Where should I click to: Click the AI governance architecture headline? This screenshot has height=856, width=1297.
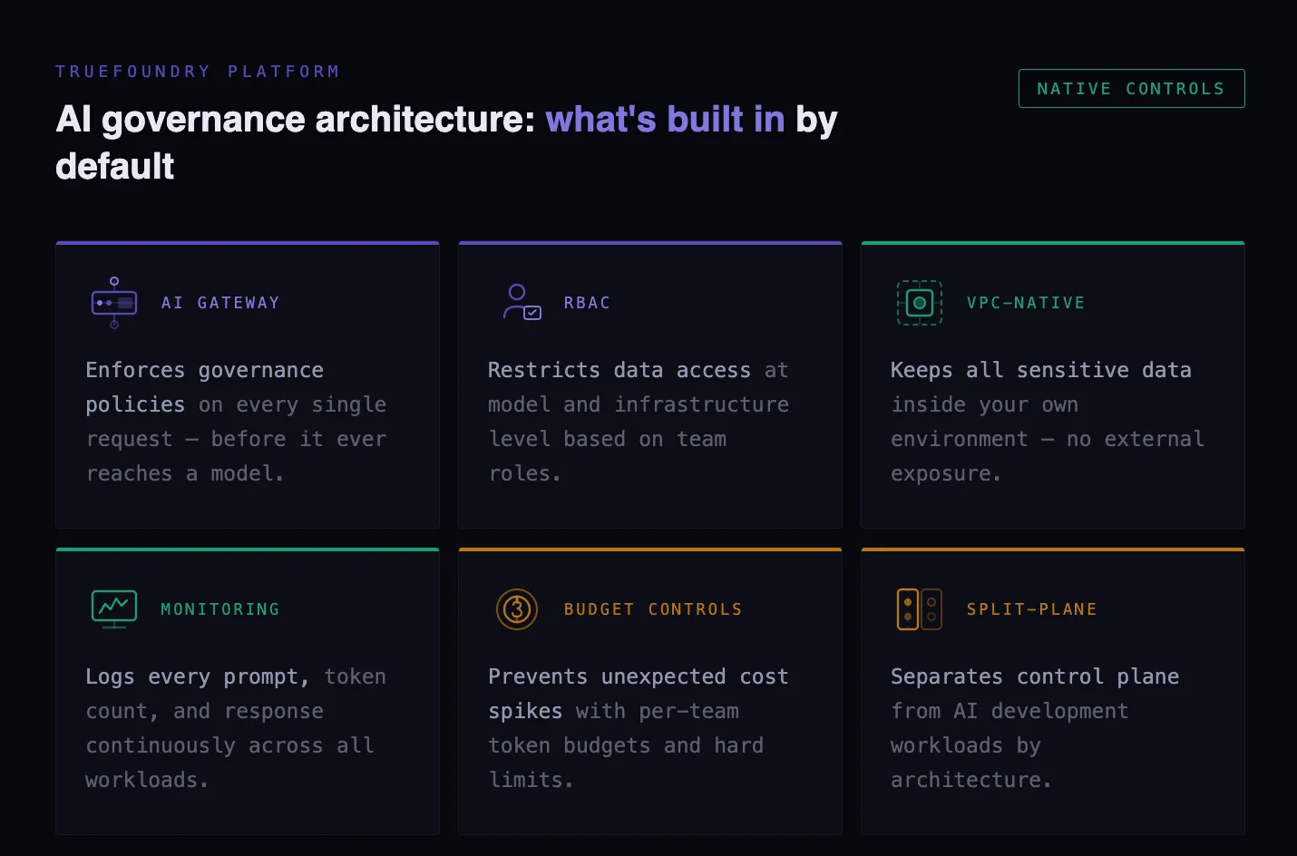click(x=446, y=142)
